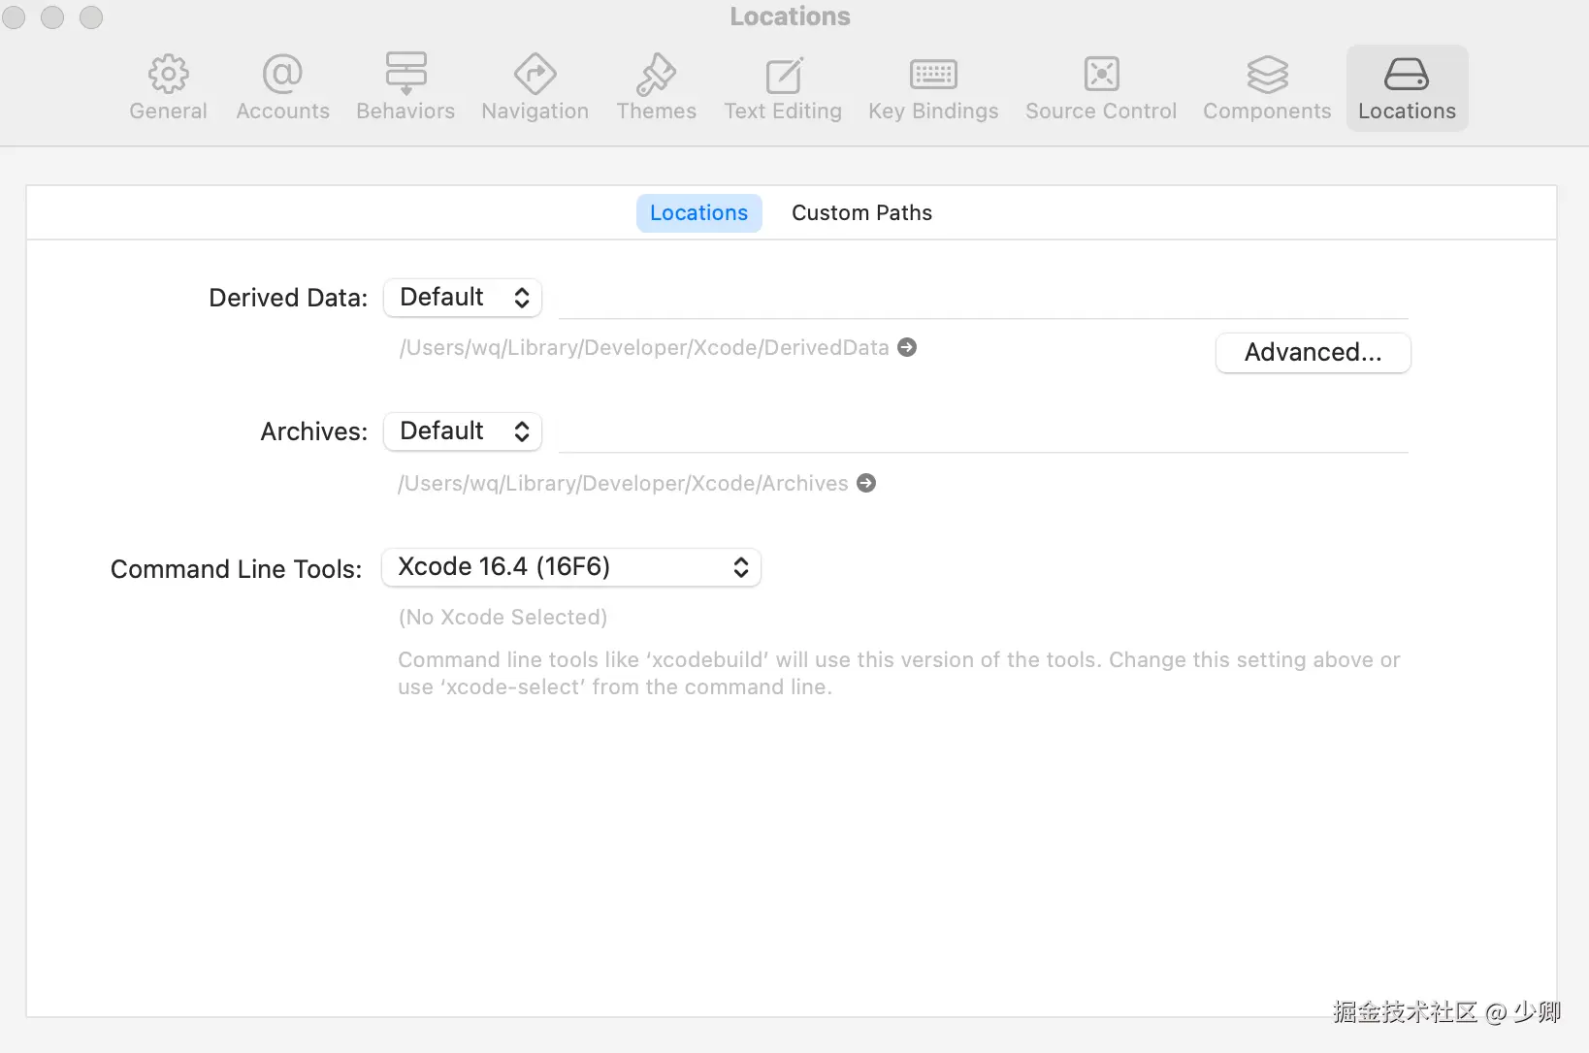Open the Command Line Tools version dropdown
The height and width of the screenshot is (1053, 1589).
(x=571, y=567)
